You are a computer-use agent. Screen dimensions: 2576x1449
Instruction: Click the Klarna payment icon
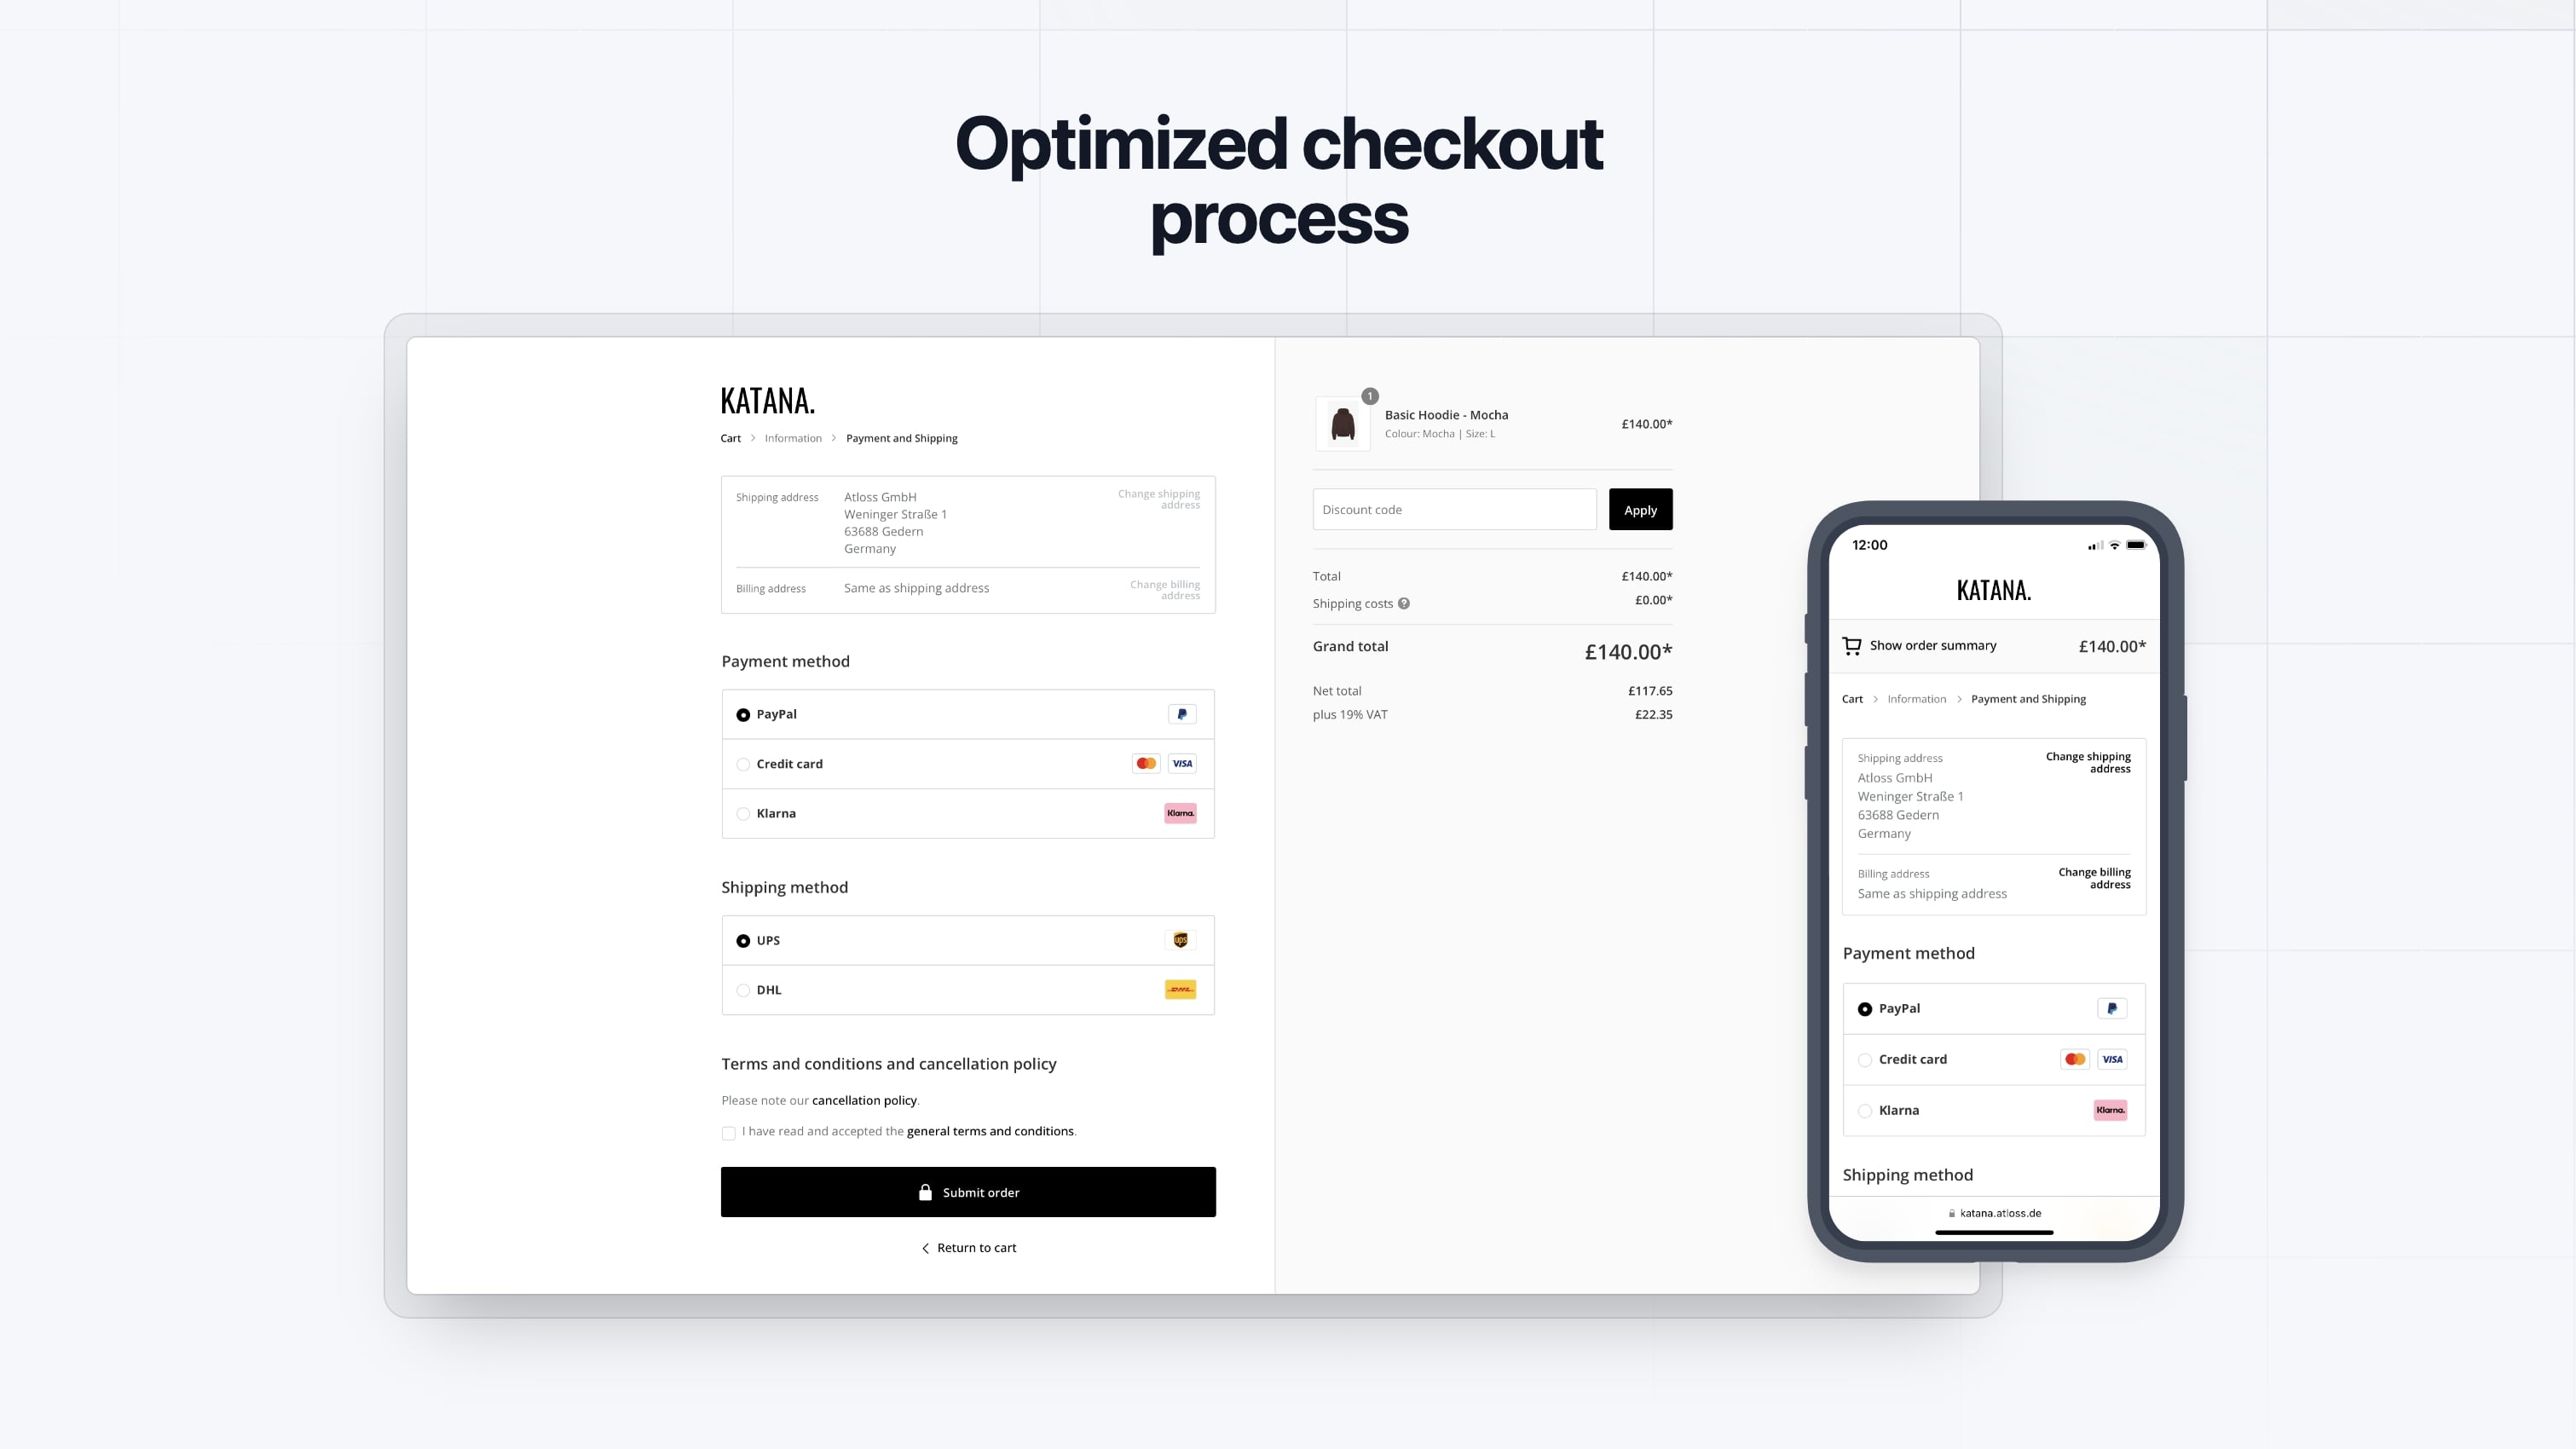(1180, 812)
